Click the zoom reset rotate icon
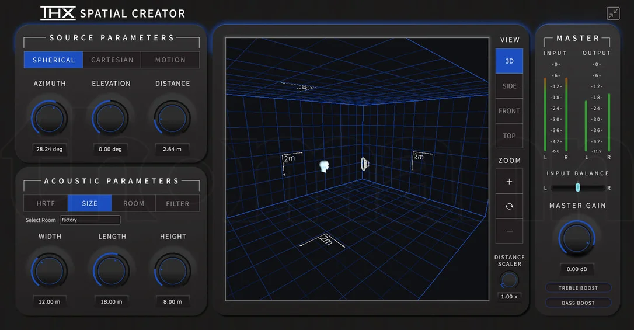Viewport: 634px width, 330px height. click(x=509, y=206)
